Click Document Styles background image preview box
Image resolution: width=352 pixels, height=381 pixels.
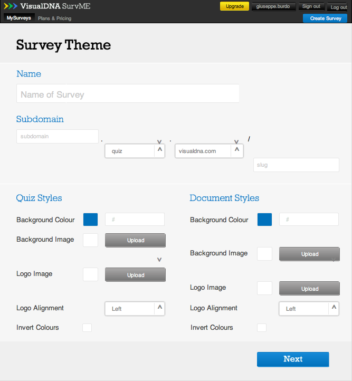click(x=264, y=253)
